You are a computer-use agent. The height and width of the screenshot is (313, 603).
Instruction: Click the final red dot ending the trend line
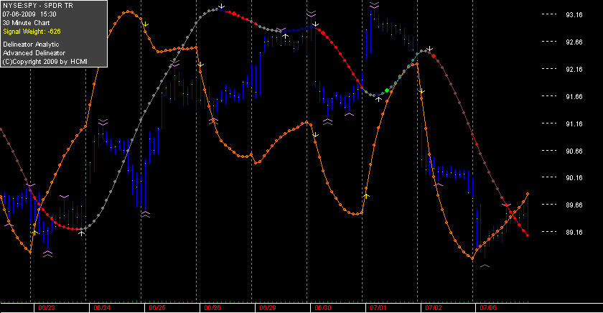(528, 235)
